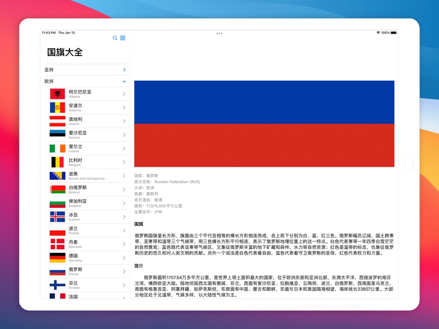
Task: Choose 奥地利 country name
Action: tap(76, 119)
